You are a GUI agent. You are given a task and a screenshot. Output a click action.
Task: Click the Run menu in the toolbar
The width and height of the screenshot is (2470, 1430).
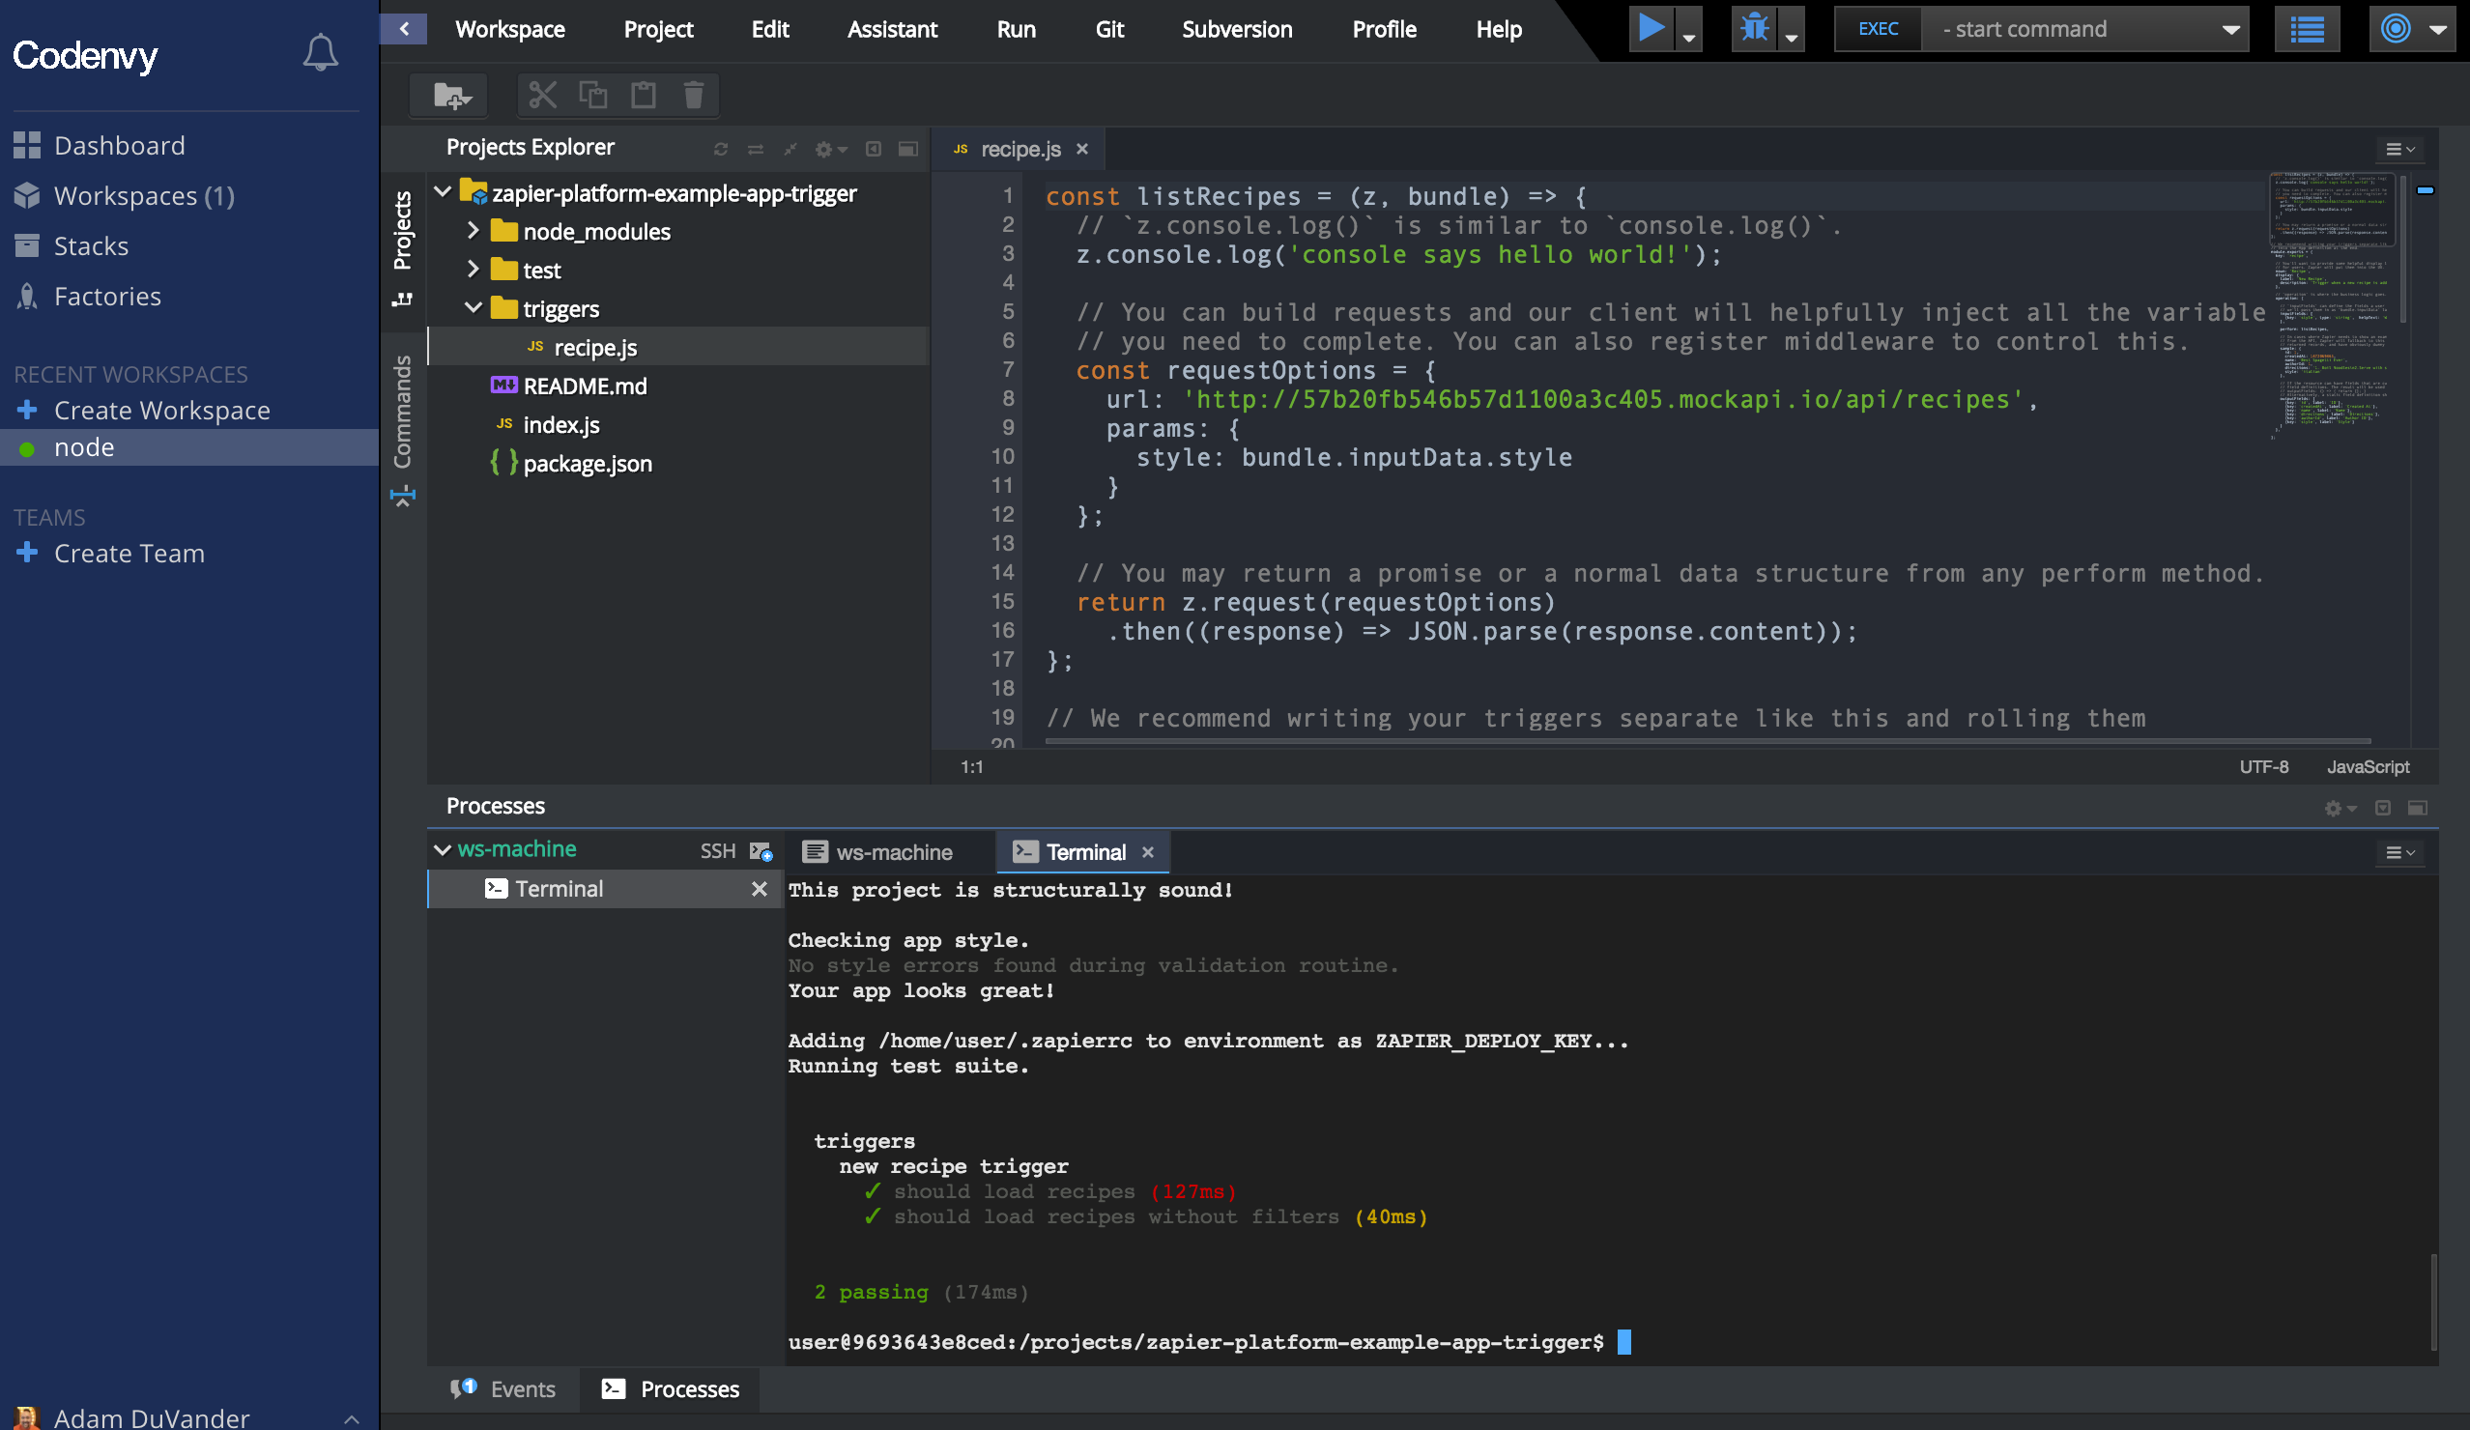coord(1017,29)
